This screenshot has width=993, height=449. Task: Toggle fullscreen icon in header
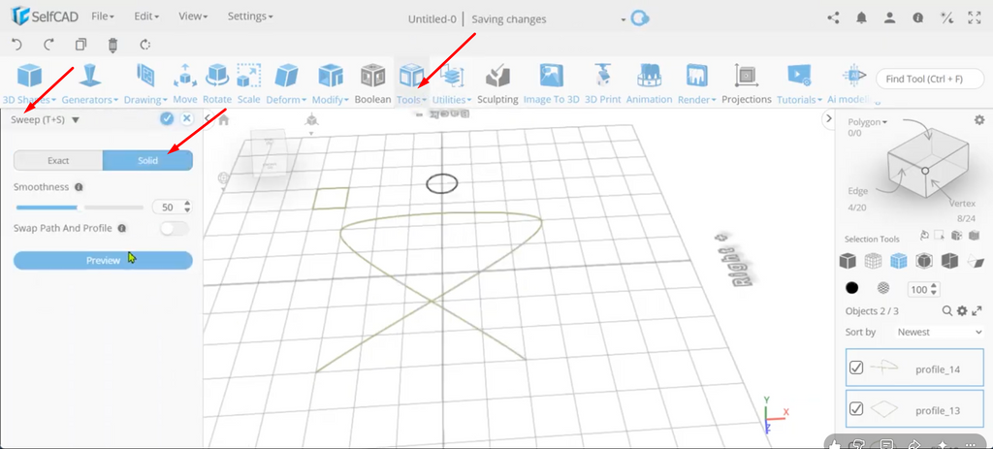[975, 18]
